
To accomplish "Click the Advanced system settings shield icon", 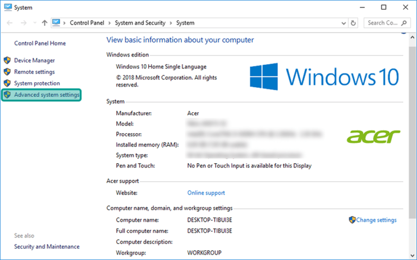I will pos(7,95).
